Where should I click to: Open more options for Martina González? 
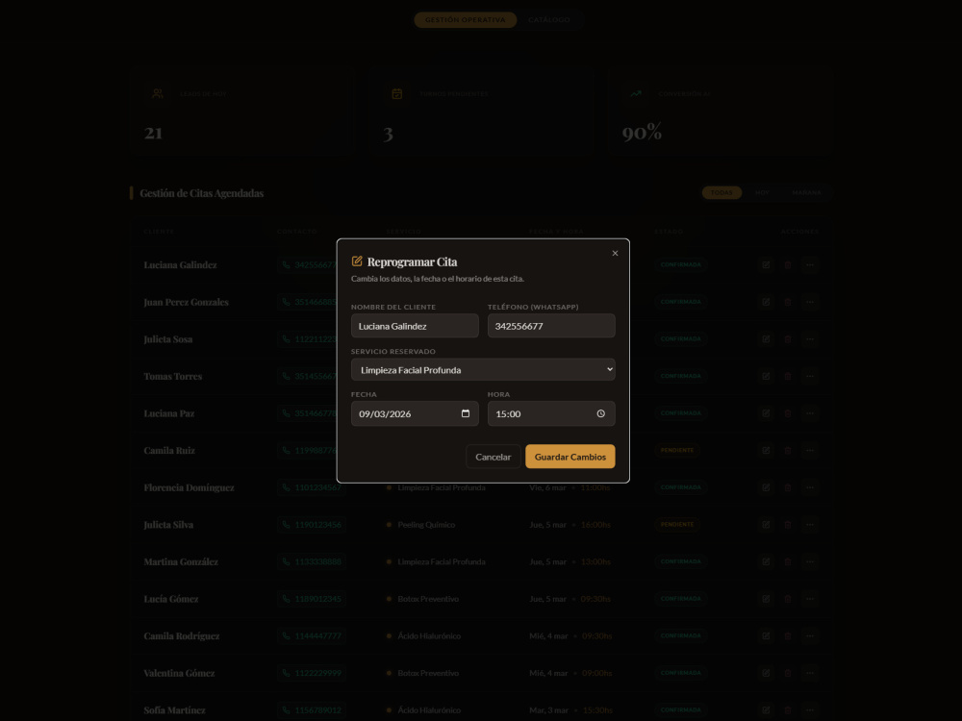(810, 561)
